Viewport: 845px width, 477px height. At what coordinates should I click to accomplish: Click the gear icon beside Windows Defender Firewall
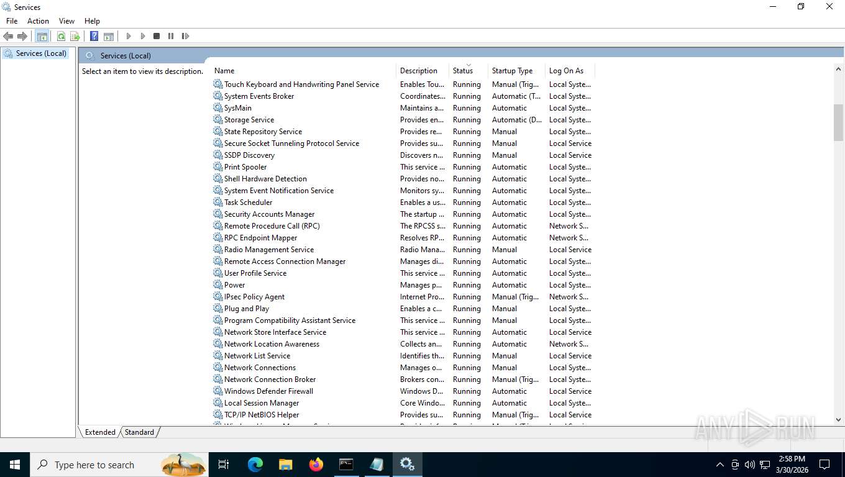[218, 391]
